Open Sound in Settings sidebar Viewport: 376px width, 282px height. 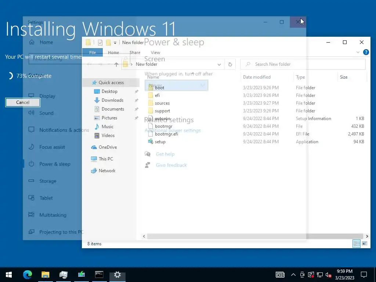coord(46,113)
